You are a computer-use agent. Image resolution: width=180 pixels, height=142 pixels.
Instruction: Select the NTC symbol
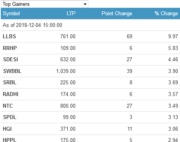(8, 106)
